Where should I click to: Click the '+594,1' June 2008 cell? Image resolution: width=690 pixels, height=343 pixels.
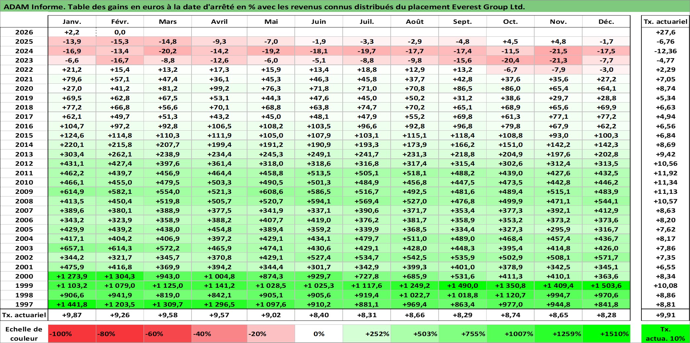click(x=319, y=201)
